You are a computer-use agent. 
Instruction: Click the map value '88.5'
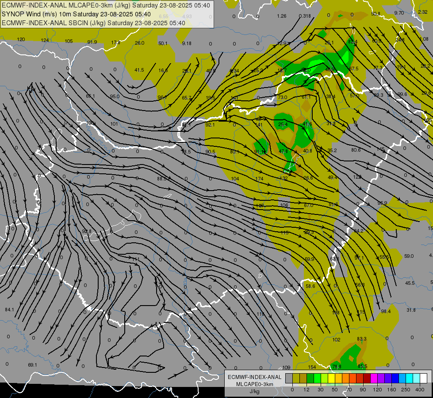pos(162,179)
